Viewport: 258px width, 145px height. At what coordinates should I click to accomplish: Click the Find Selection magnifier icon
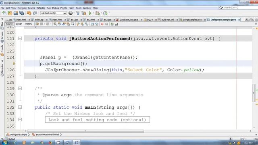click(55, 24)
